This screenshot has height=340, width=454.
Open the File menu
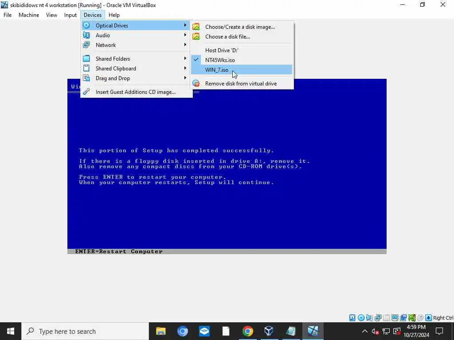(x=8, y=15)
